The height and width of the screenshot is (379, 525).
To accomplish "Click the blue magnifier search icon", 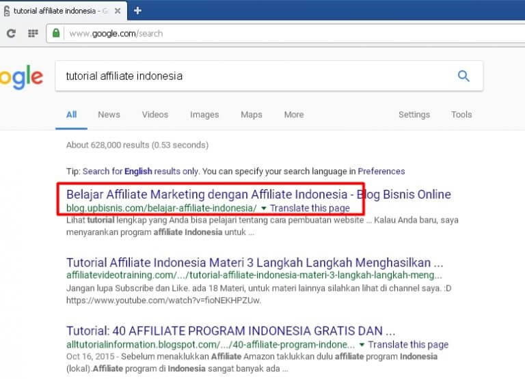I will pos(463,76).
